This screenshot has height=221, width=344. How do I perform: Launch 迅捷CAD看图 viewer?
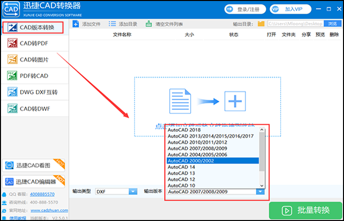coord(33,165)
